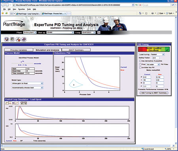This screenshot has width=178, height=151.
Task: Open the Tools menu in menu bar
Action: (x=29, y=9)
